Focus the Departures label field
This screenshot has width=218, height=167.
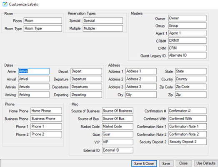coord(86,87)
